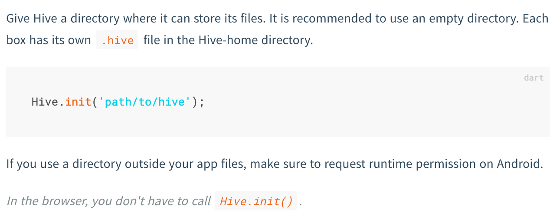Click the 'dart' language label in code block
The image size is (550, 219).
(534, 78)
